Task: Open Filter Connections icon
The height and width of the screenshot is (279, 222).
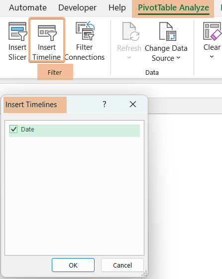Action: (85, 30)
